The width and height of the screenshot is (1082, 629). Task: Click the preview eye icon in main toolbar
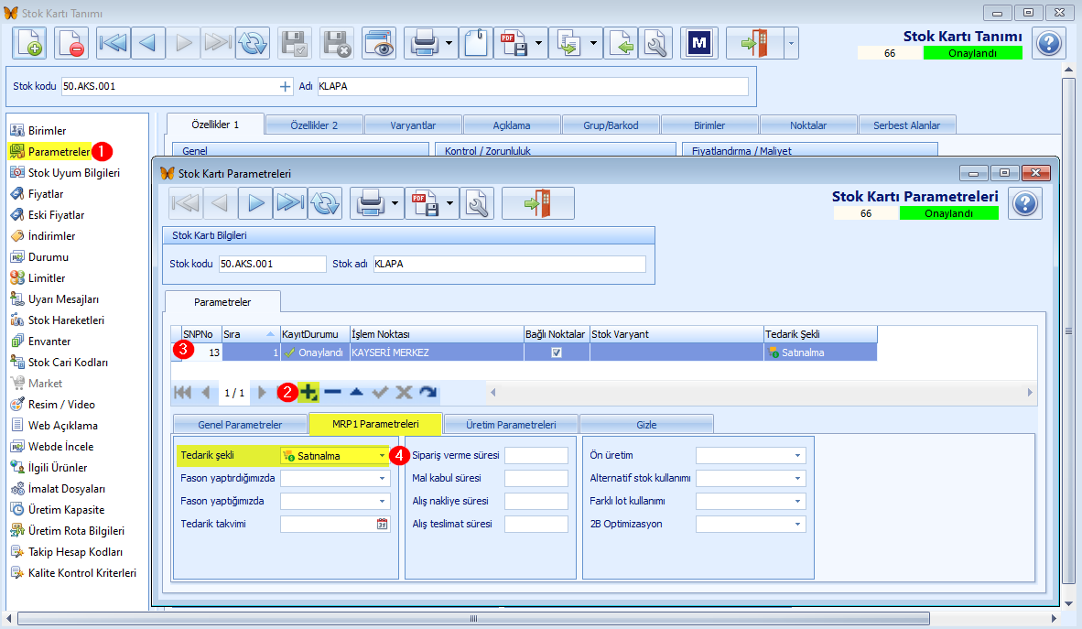tap(379, 44)
